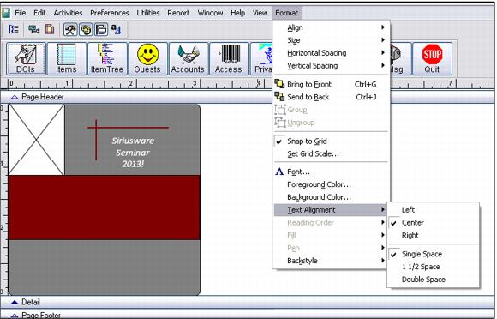
Task: Click the font letter 'a' toolbar icon
Action: (116, 29)
